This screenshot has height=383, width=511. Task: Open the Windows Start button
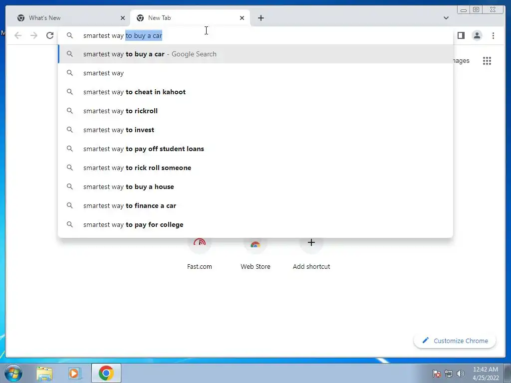point(13,373)
